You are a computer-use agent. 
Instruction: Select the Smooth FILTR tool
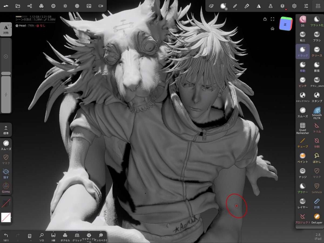click(317, 113)
